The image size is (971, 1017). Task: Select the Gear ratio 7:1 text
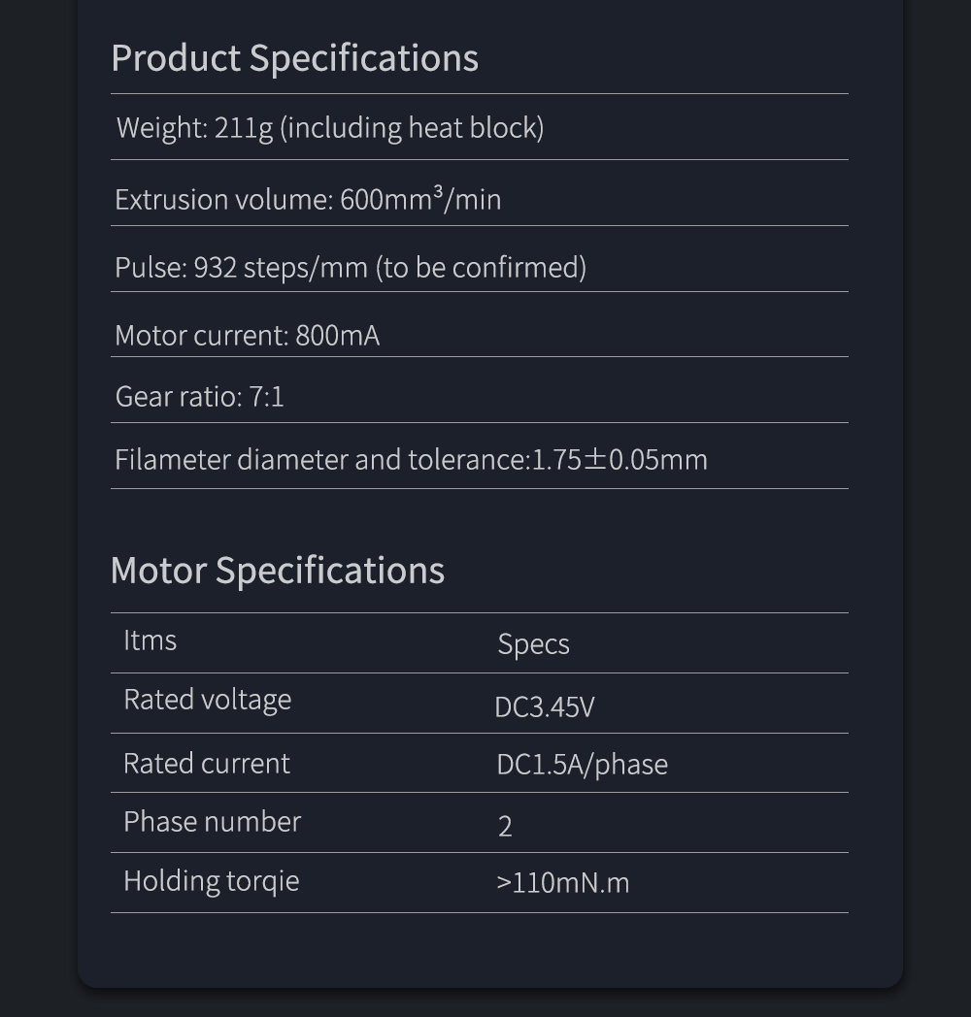point(199,396)
